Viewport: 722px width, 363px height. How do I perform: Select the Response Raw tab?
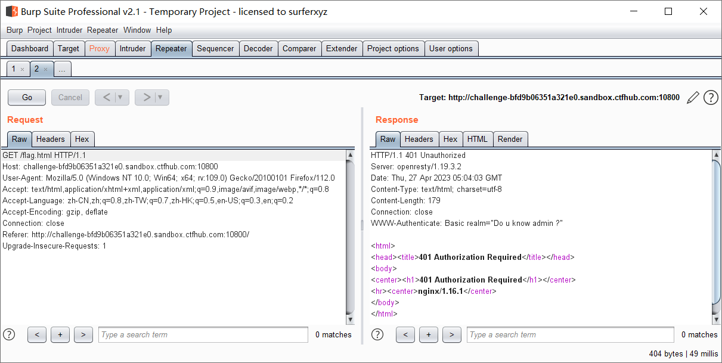pos(388,139)
